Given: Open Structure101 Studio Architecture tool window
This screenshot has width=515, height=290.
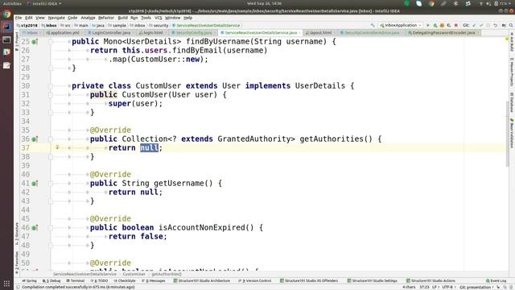Looking at the screenshot, I should pyautogui.click(x=202, y=281).
